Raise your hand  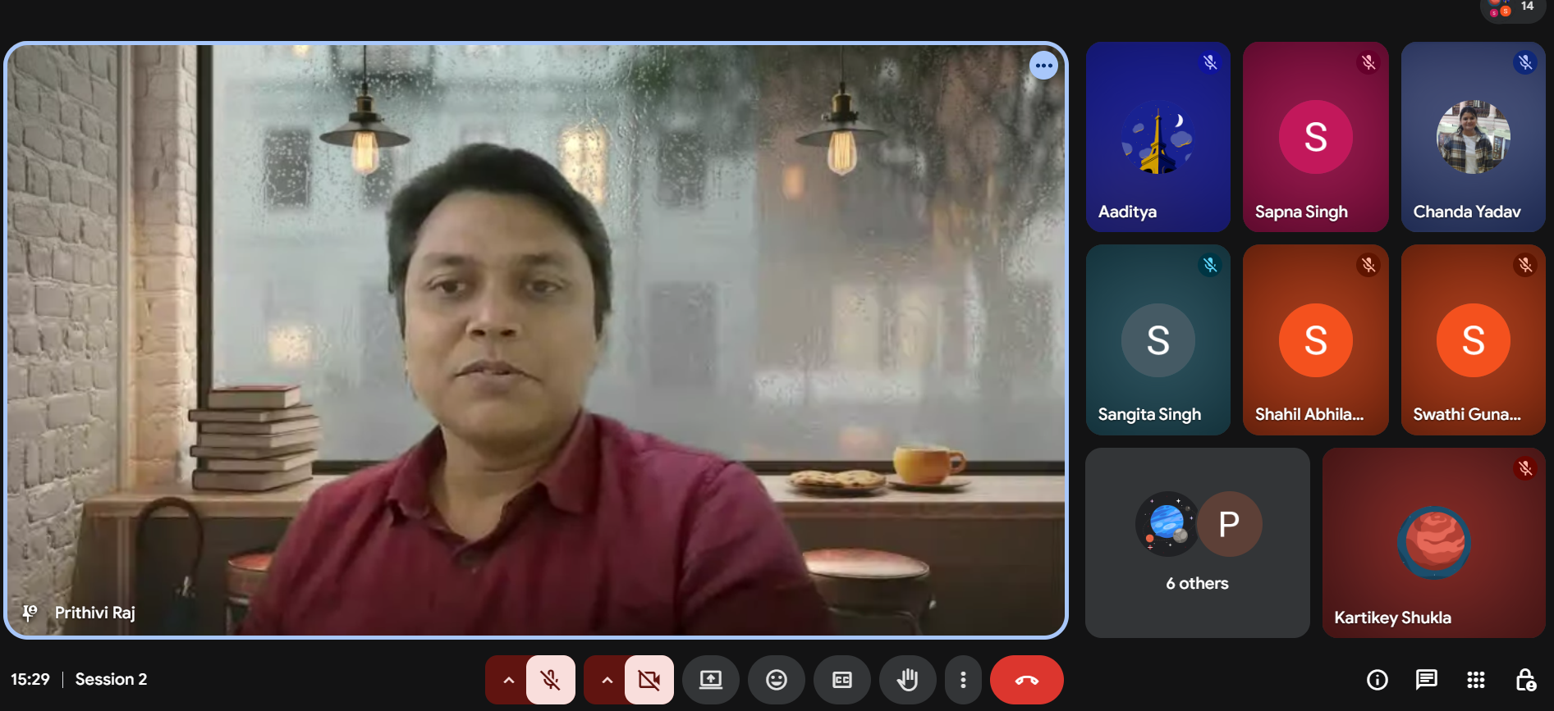(907, 680)
